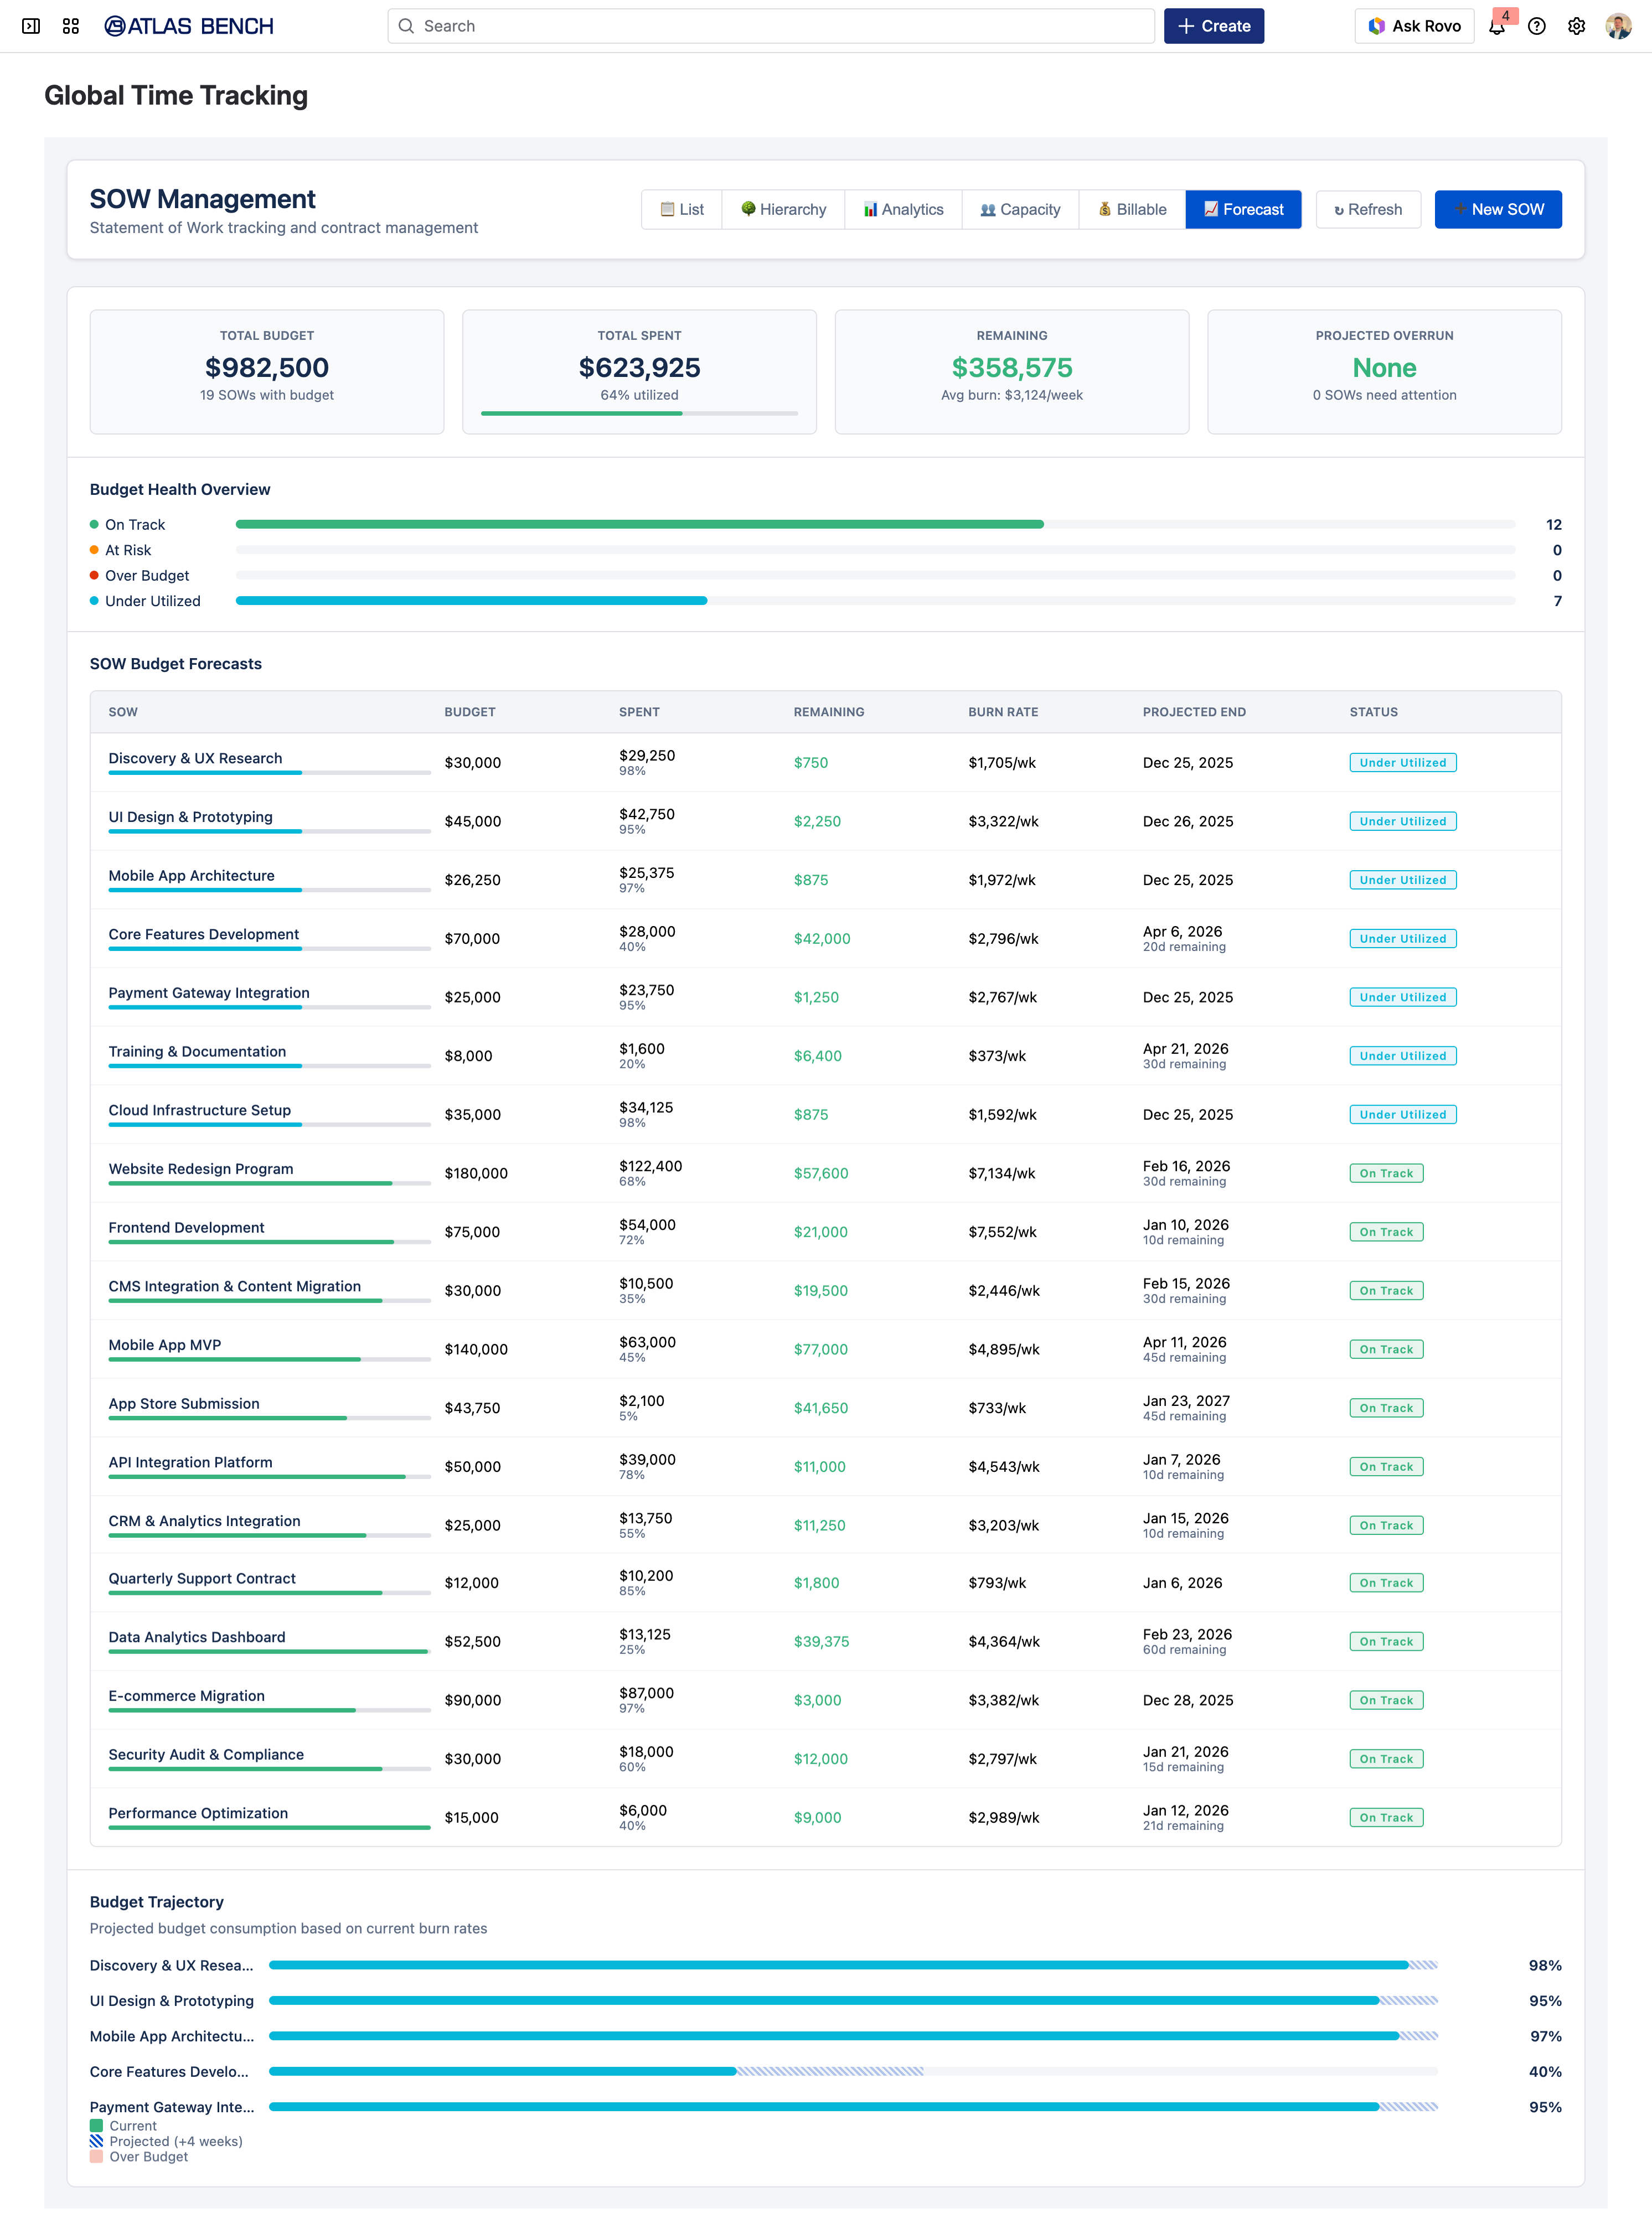Click the Atlas Bench logo
The image size is (1652, 2213).
pyautogui.click(x=189, y=26)
